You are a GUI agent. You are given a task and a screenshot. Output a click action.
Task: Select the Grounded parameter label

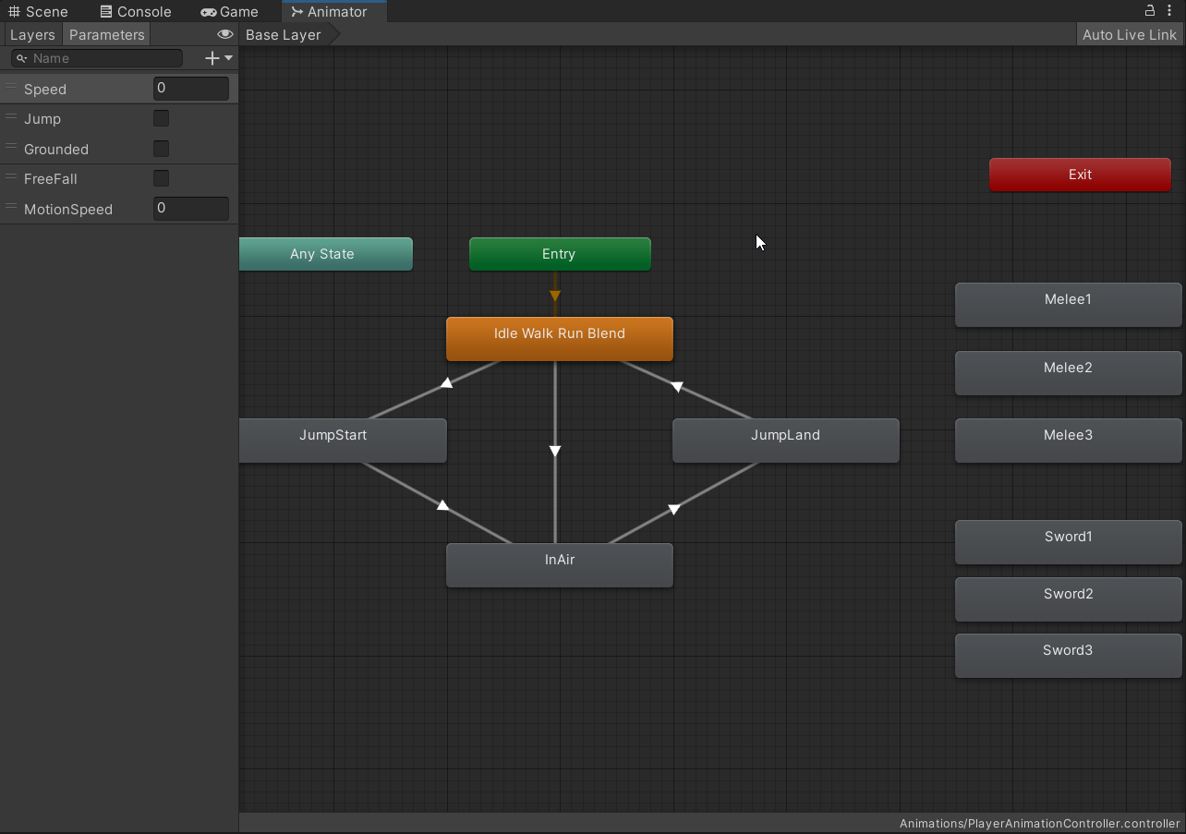click(x=56, y=150)
